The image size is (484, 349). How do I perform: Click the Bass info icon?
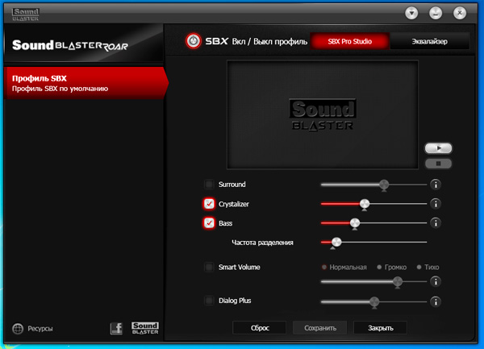click(436, 222)
